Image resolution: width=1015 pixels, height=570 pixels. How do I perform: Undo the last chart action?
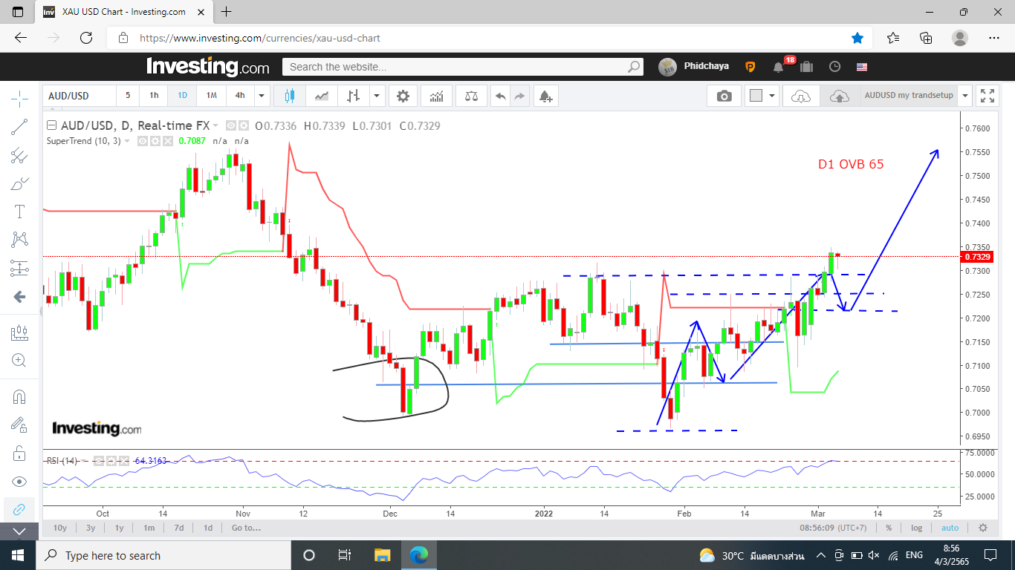point(500,96)
